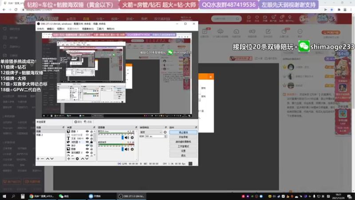Open 场景集合(S) menu in OBS
Image resolution: width=355 pixels, height=200 pixels.
(88, 29)
